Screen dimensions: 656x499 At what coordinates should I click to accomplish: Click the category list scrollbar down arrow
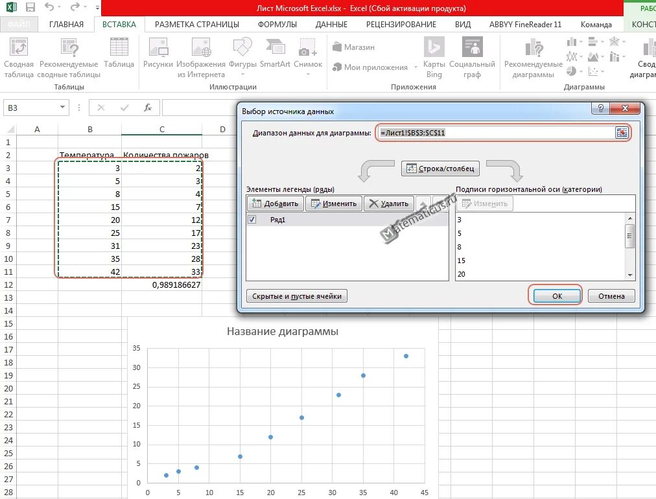(x=629, y=275)
